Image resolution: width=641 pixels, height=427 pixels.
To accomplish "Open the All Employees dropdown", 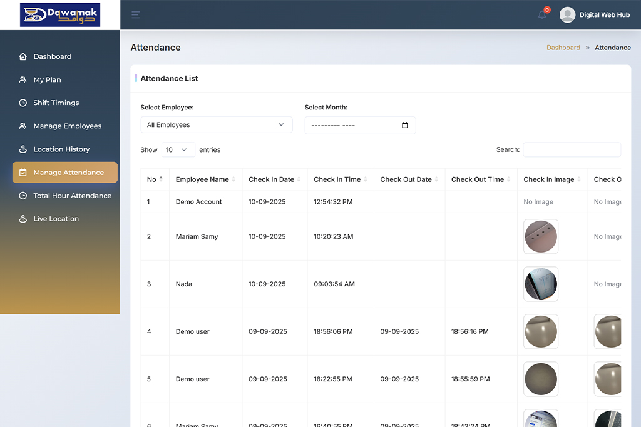I will click(x=216, y=124).
